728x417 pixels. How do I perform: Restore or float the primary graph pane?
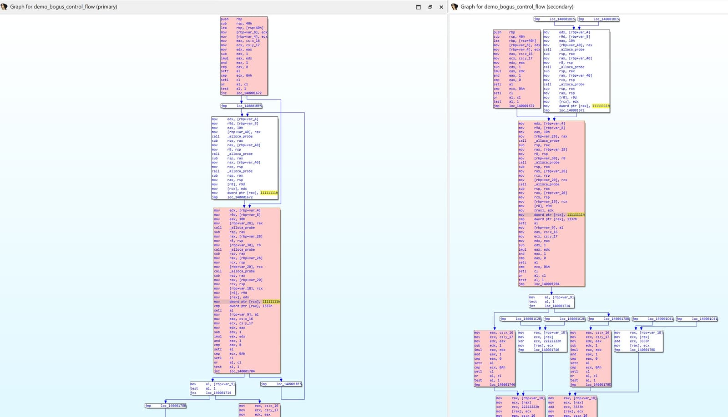pos(430,7)
